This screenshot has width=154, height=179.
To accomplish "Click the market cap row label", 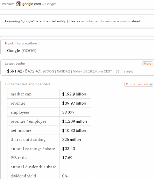I will point(21,94).
